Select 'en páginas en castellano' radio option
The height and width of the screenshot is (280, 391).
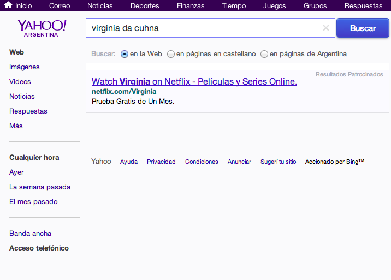tap(171, 54)
